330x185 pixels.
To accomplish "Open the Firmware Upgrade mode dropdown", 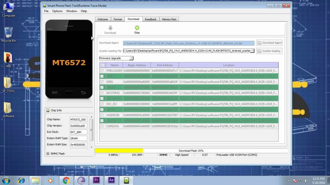I will click(x=131, y=58).
